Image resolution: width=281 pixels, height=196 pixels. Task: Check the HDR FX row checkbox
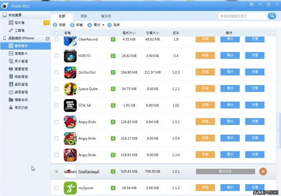pos(57,56)
